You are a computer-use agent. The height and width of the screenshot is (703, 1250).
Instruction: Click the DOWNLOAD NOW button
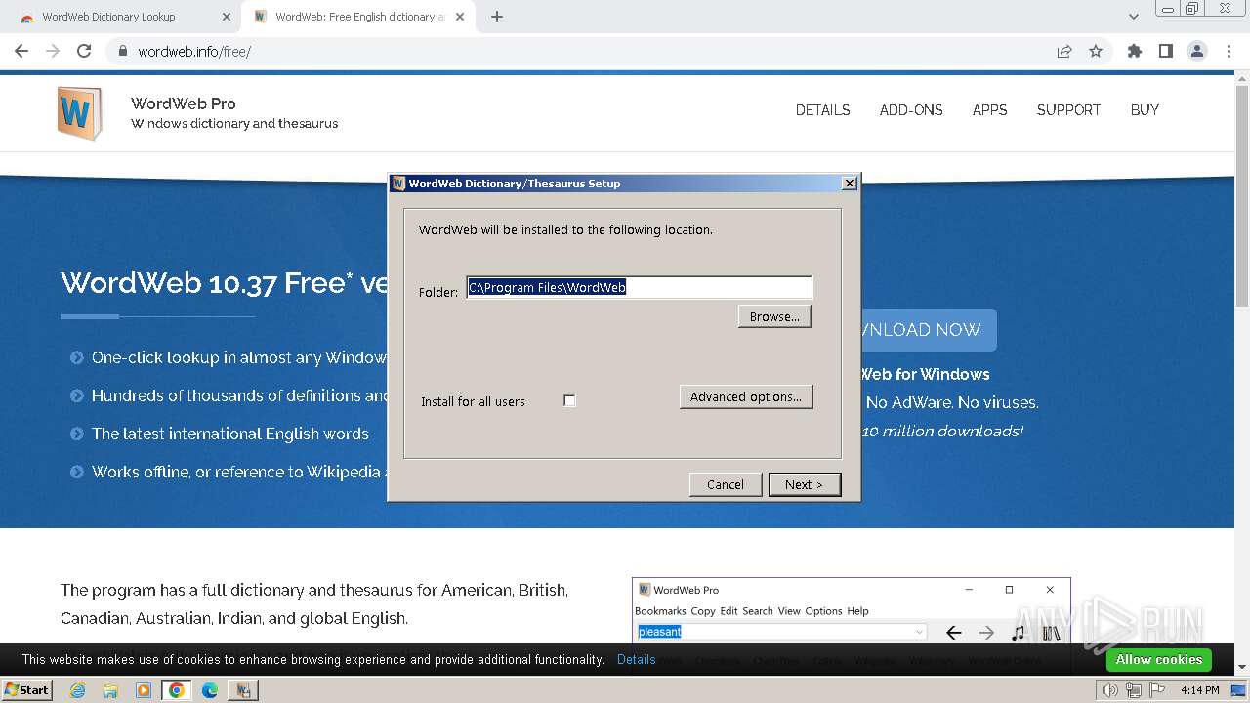(x=929, y=330)
